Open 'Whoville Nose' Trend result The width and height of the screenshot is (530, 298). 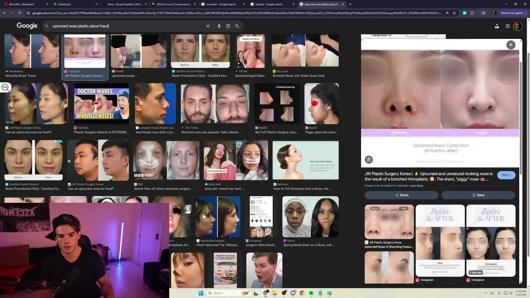32,56
